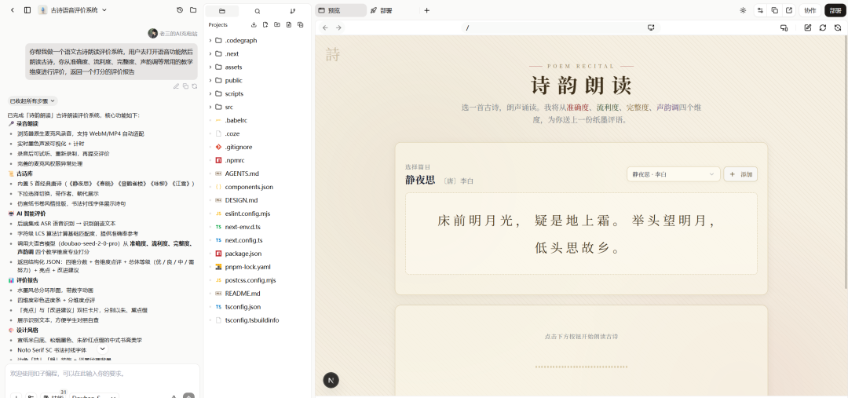The width and height of the screenshot is (848, 398).
Task: Toggle the sidebar panel layout icon
Action: 27,9
